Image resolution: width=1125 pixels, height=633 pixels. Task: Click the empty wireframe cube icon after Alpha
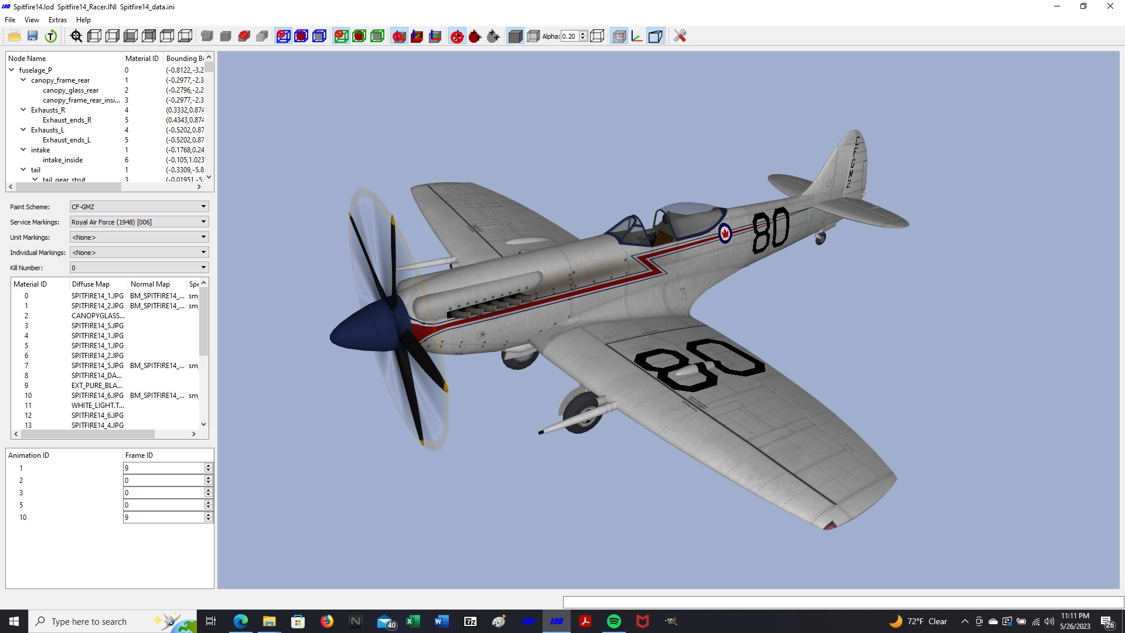pos(597,36)
